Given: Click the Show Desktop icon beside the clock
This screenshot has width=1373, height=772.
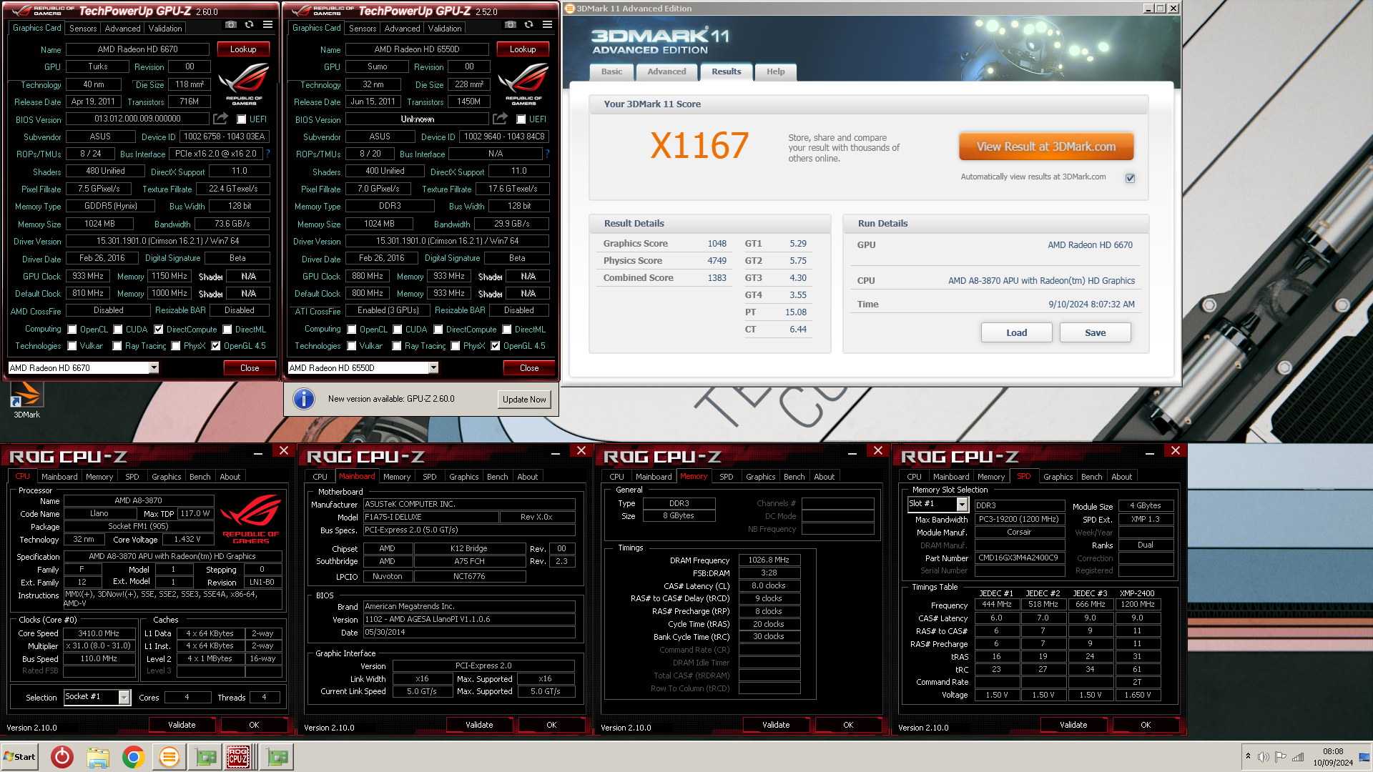Looking at the screenshot, I should 1364,757.
